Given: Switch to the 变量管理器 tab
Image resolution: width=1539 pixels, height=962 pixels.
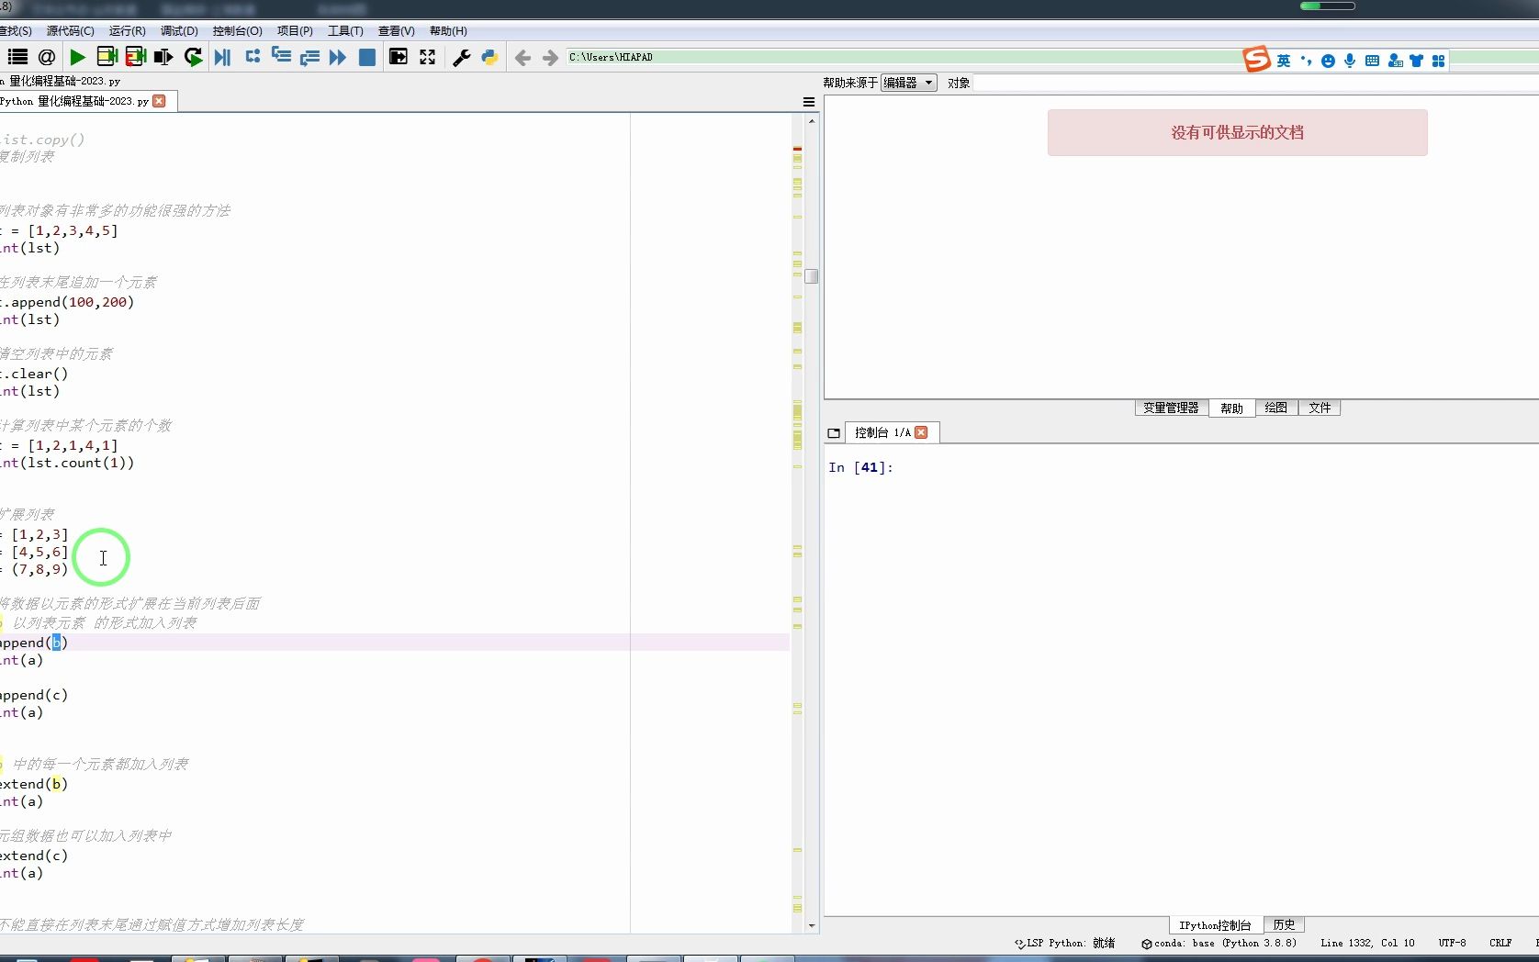Looking at the screenshot, I should click(x=1171, y=408).
